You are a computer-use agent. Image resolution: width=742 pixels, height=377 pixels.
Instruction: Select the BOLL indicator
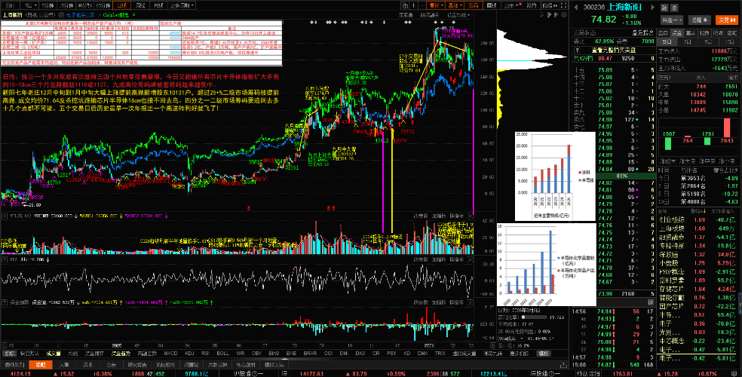[x=223, y=354]
